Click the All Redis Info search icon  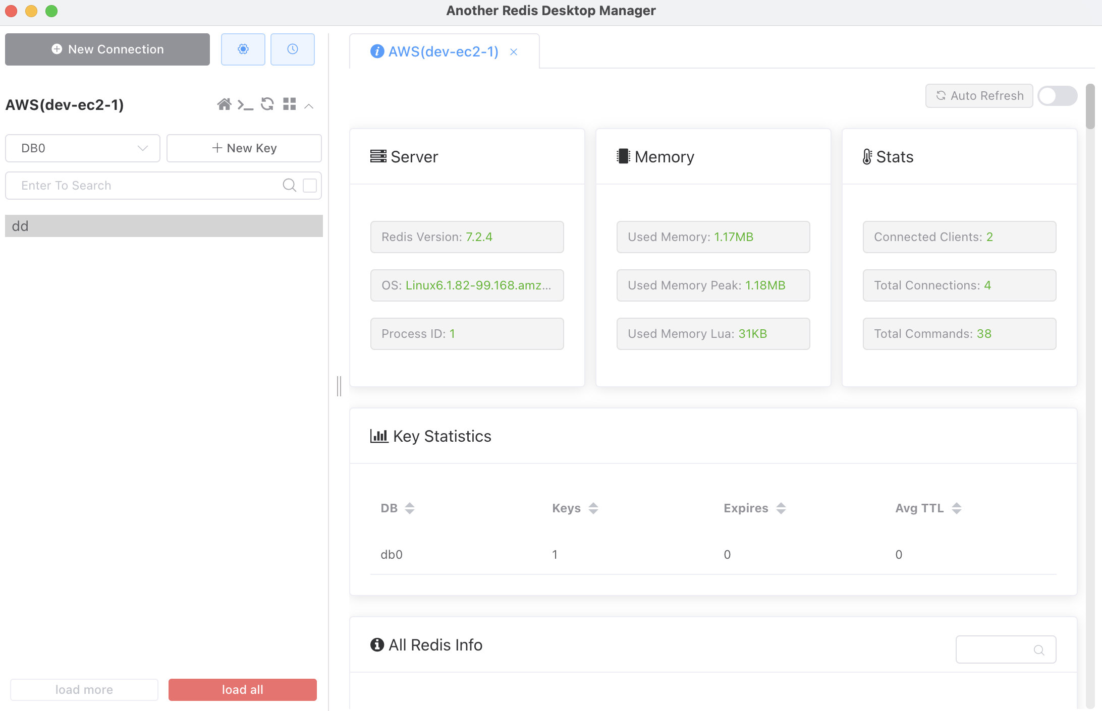pos(1039,650)
